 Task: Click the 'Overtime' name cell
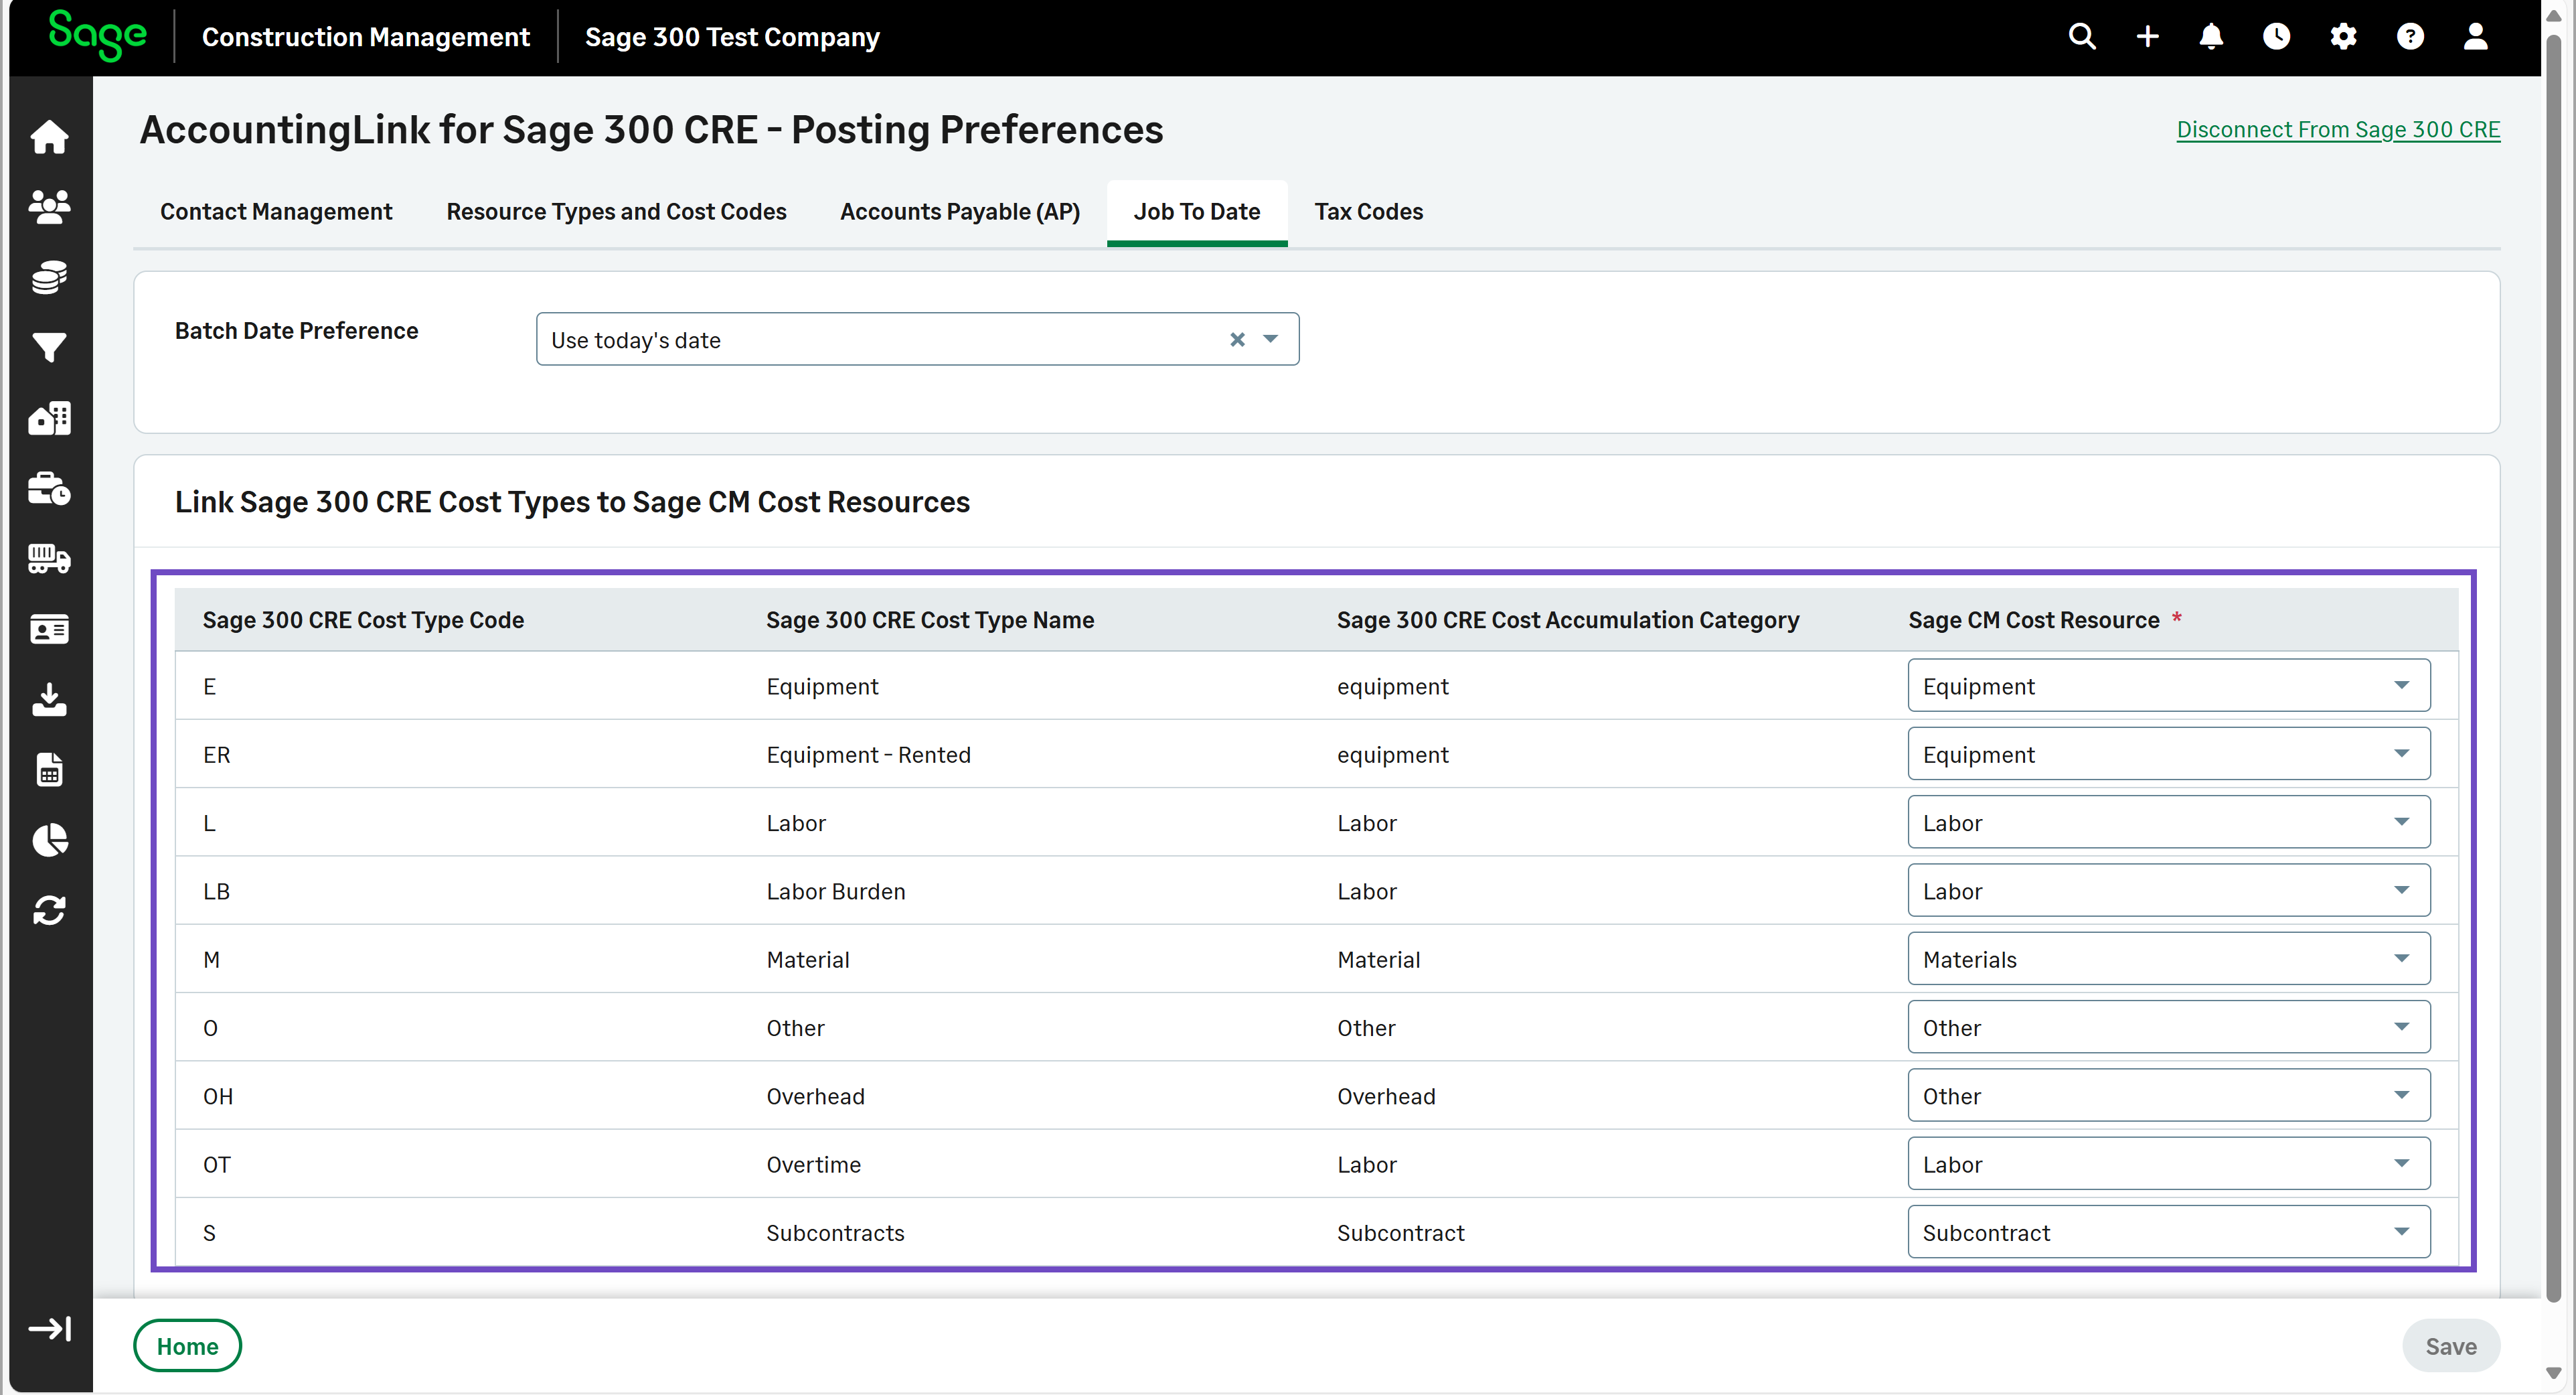(x=813, y=1164)
